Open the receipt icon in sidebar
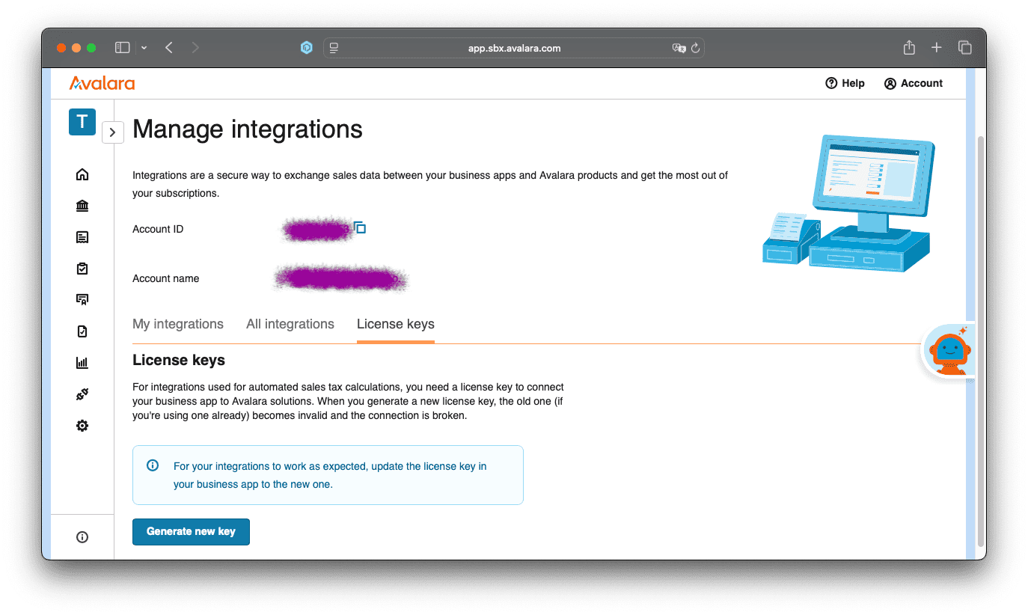 (x=82, y=237)
